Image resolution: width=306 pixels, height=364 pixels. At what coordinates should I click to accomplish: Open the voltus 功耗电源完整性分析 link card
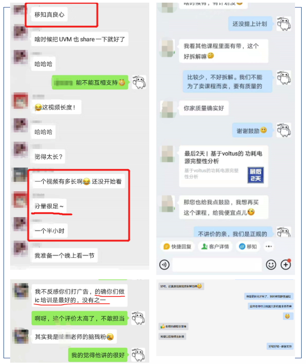click(x=223, y=166)
